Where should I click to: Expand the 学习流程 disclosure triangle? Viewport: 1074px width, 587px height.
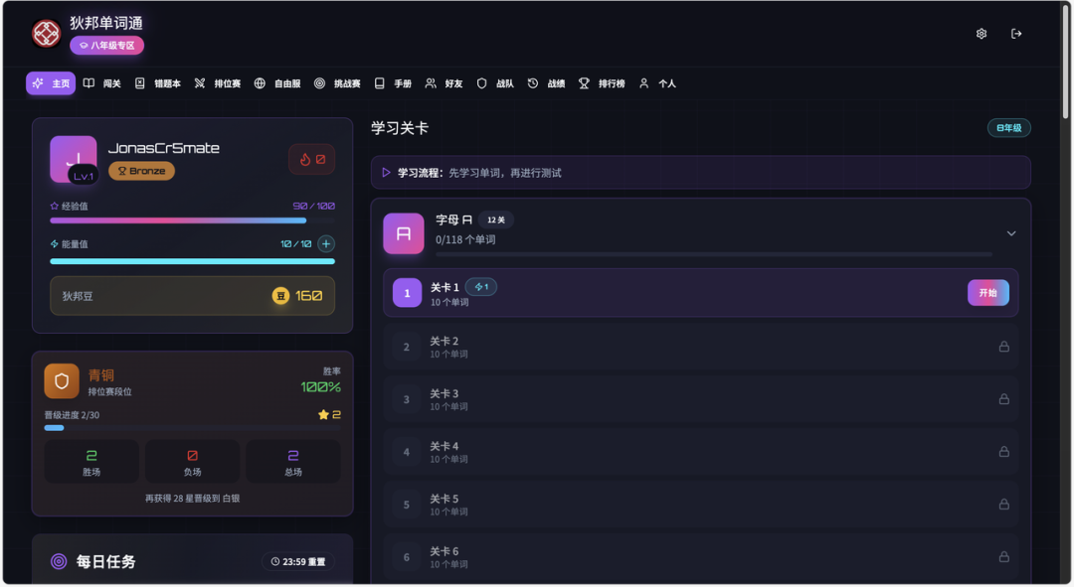[x=386, y=173]
